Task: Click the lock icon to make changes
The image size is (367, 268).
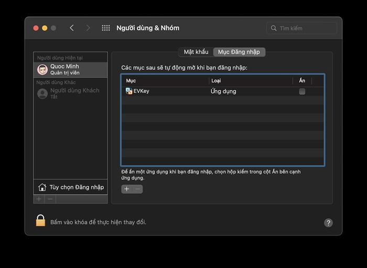Action: coord(40,220)
